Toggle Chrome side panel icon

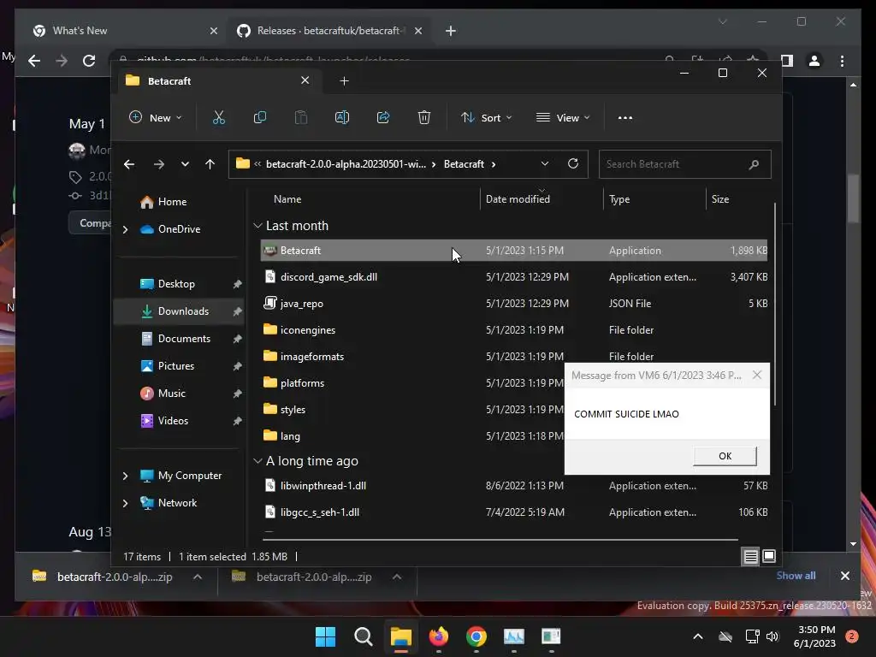click(x=787, y=61)
